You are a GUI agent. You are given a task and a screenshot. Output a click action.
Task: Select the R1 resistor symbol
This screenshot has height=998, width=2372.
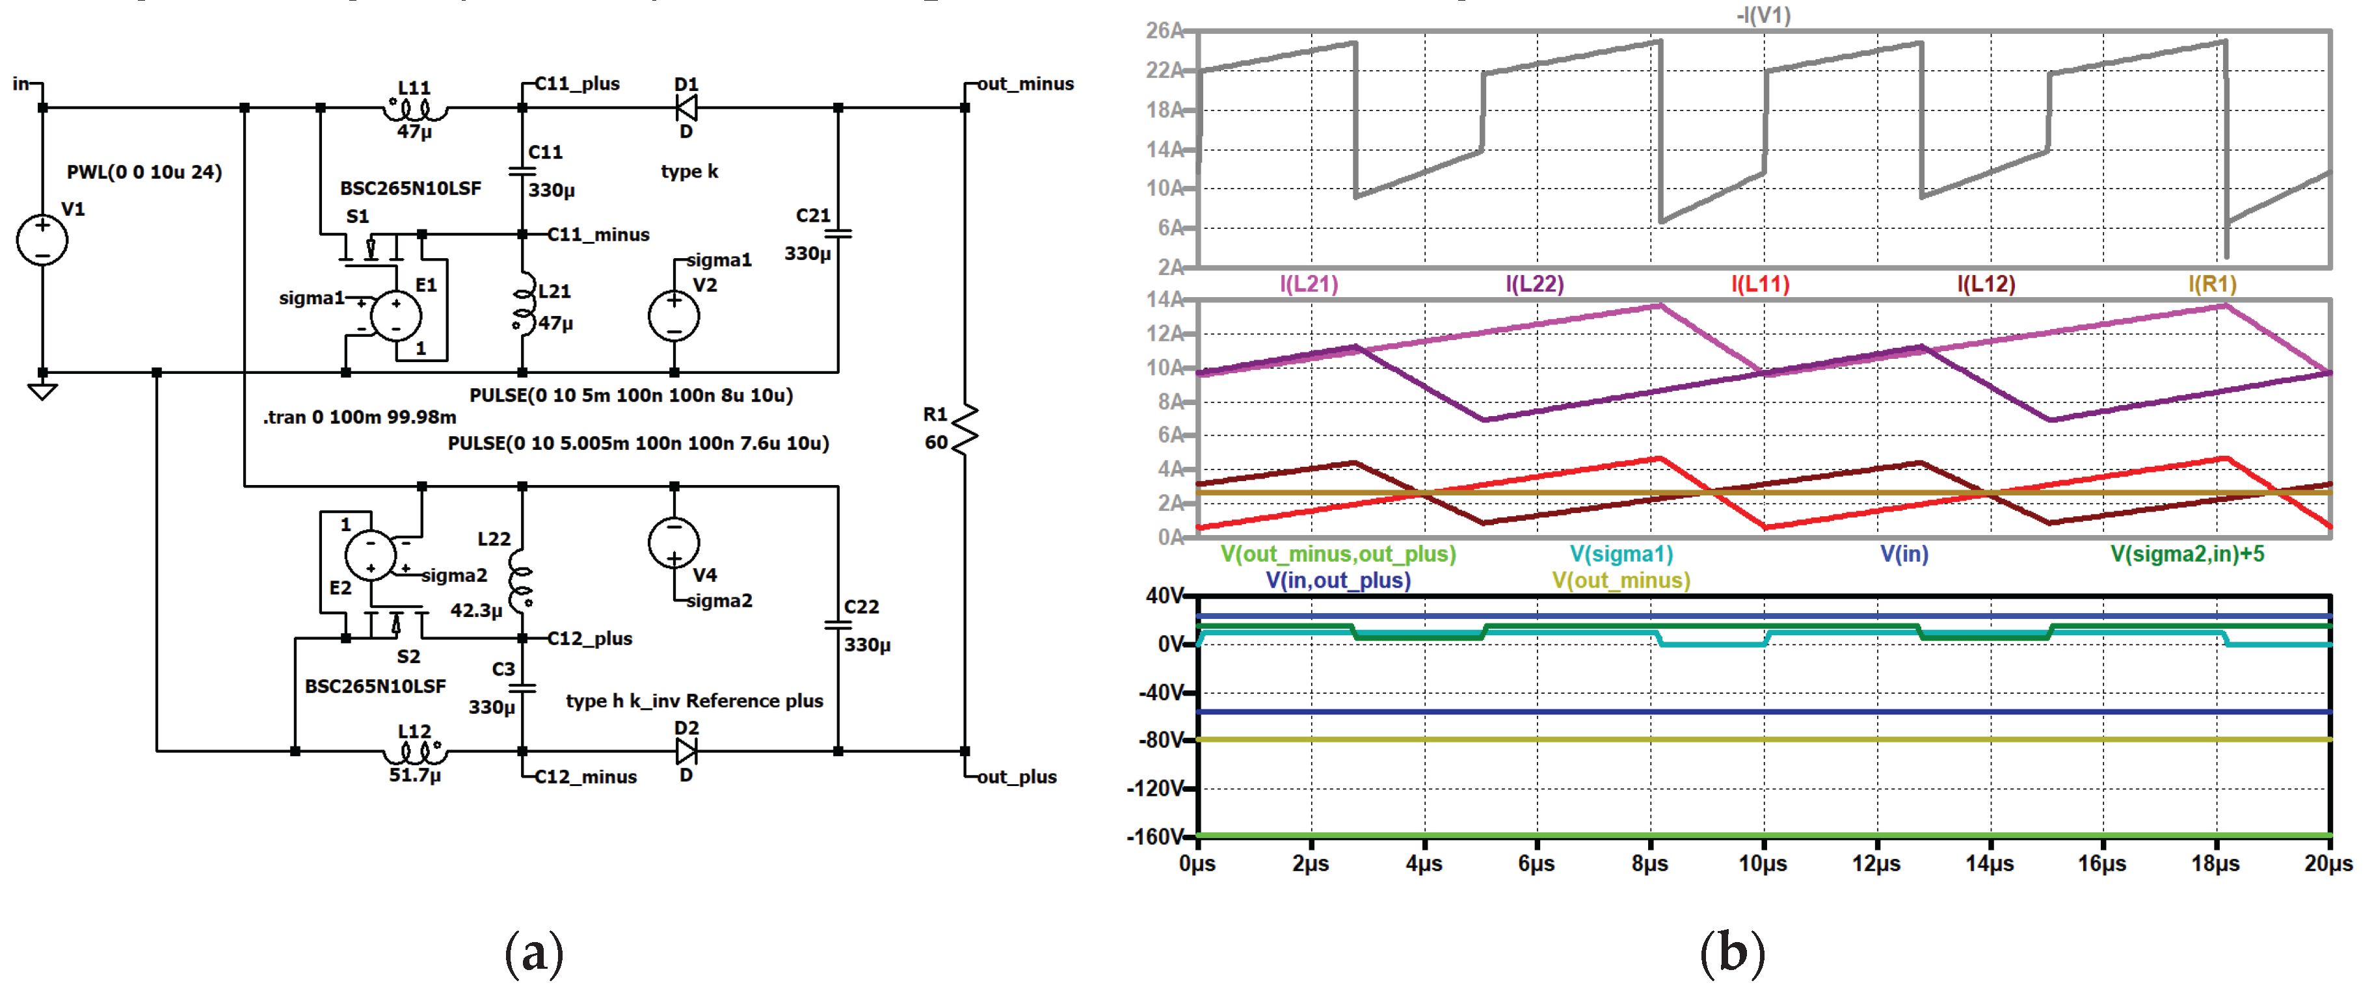coord(964,429)
